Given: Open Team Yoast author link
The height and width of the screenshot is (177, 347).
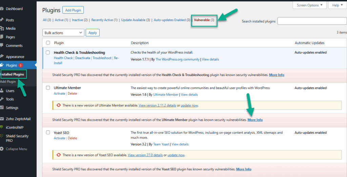Looking at the screenshot, I should [x=161, y=144].
